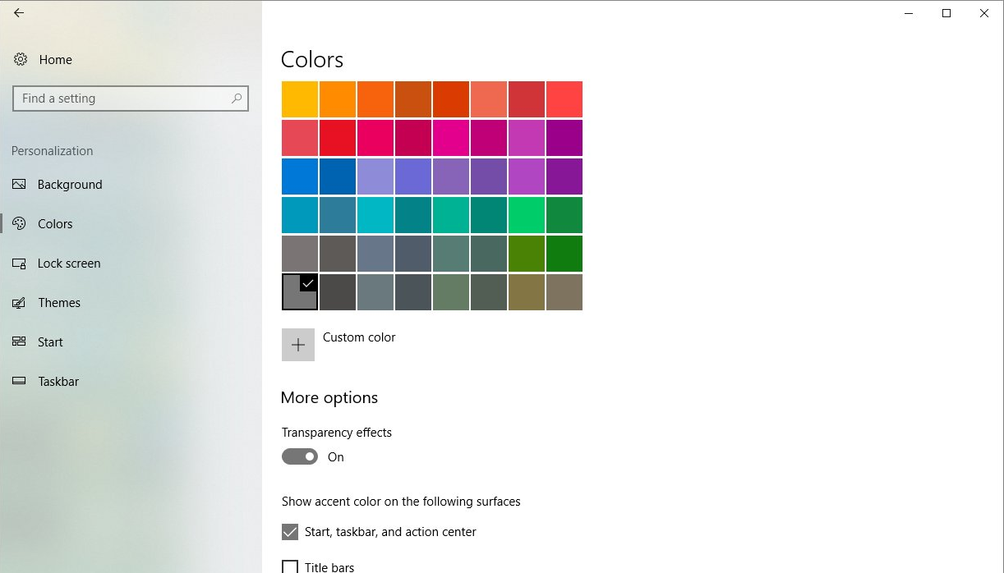1004x573 pixels.
Task: Check the Title bars checkbox
Action: (290, 567)
